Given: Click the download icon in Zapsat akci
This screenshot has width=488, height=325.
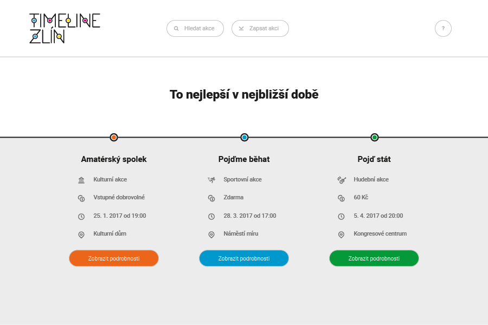Looking at the screenshot, I should (241, 29).
